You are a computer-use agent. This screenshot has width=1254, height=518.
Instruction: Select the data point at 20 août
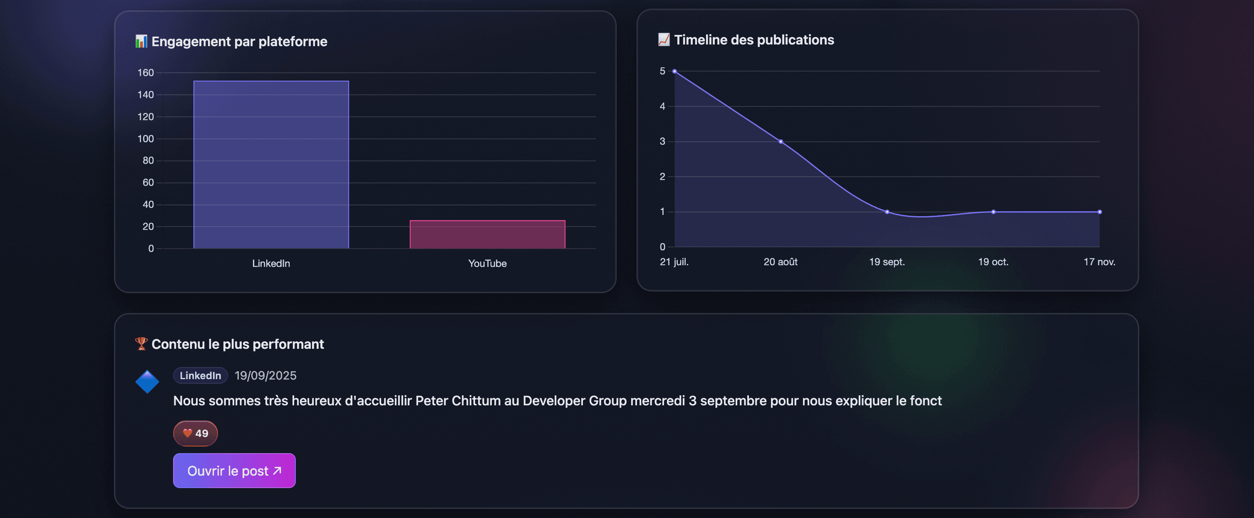[x=781, y=141]
